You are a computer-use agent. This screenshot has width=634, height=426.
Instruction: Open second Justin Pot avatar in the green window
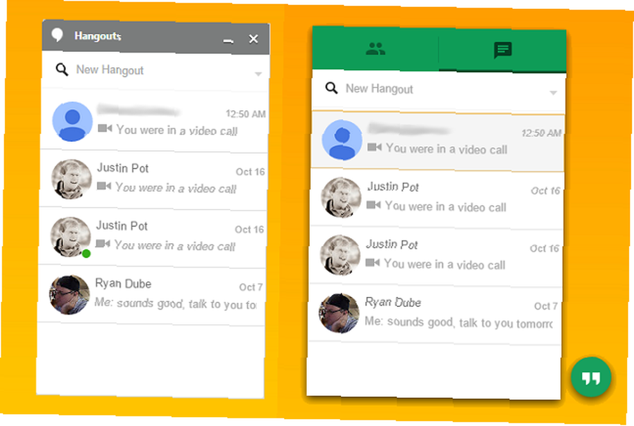[340, 255]
